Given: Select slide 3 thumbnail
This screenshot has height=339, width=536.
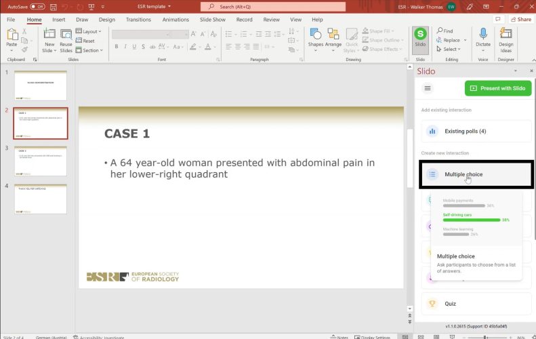Looking at the screenshot, I should (41, 161).
